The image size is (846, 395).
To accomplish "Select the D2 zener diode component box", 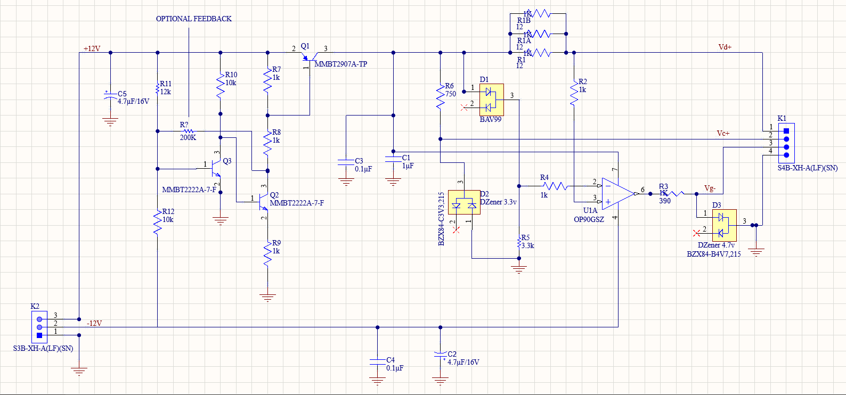I will coord(464,202).
